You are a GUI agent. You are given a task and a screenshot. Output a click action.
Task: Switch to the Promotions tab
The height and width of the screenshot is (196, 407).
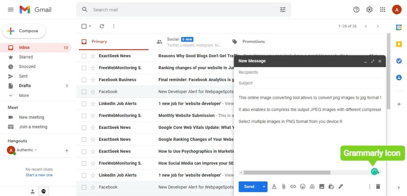coord(264,41)
